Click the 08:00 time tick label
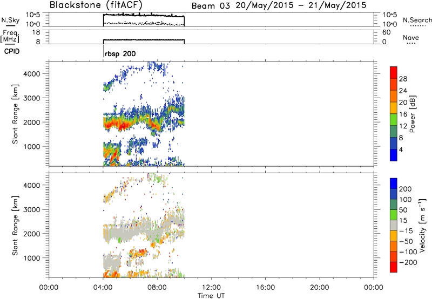Viewport: 432px width, 299px height. (157, 288)
